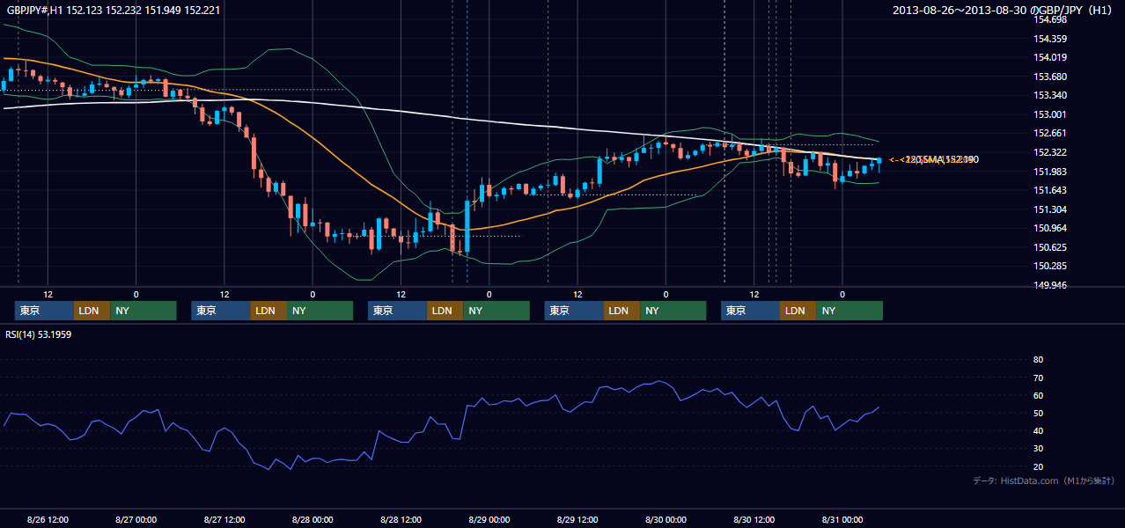Screen dimensions: 1125x528
Task: Click the 8/27 00:00 time label
Action: point(136,519)
